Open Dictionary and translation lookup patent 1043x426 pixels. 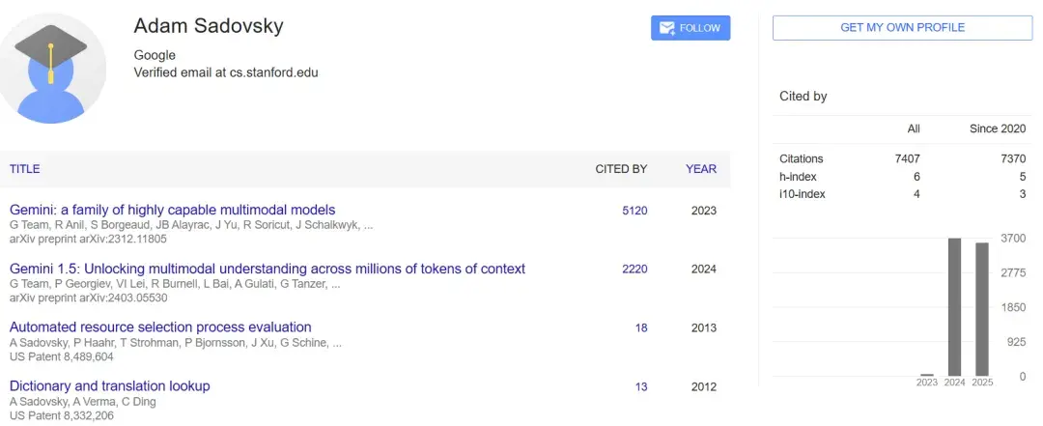pyautogui.click(x=109, y=386)
